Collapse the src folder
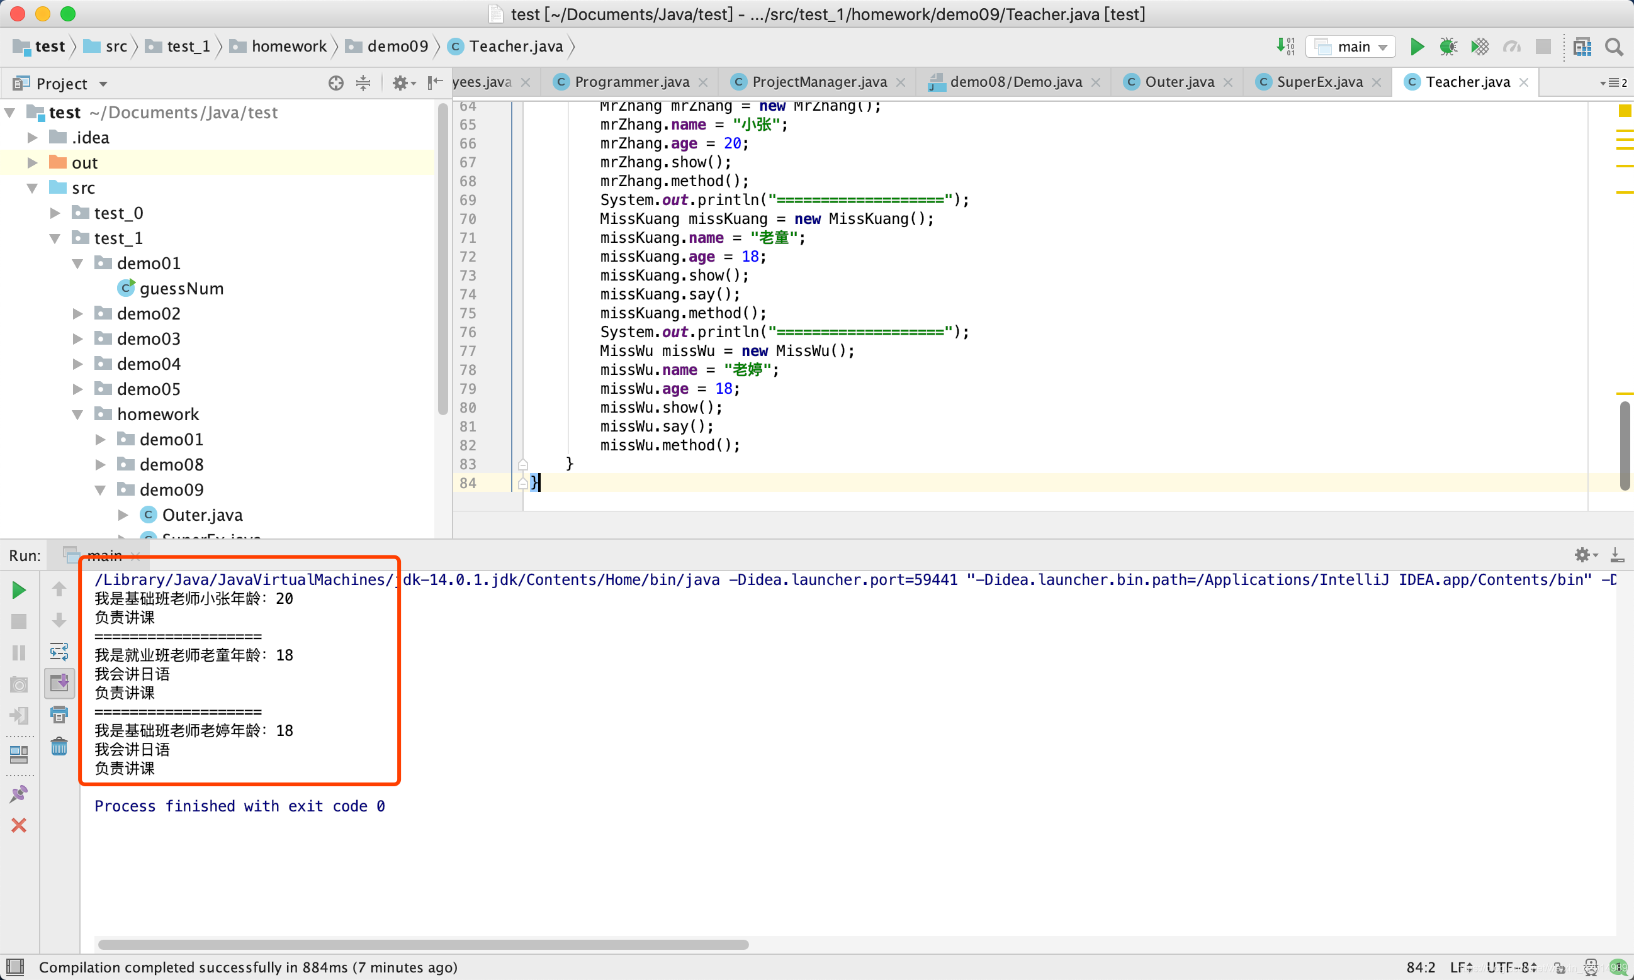The height and width of the screenshot is (980, 1634). tap(32, 188)
